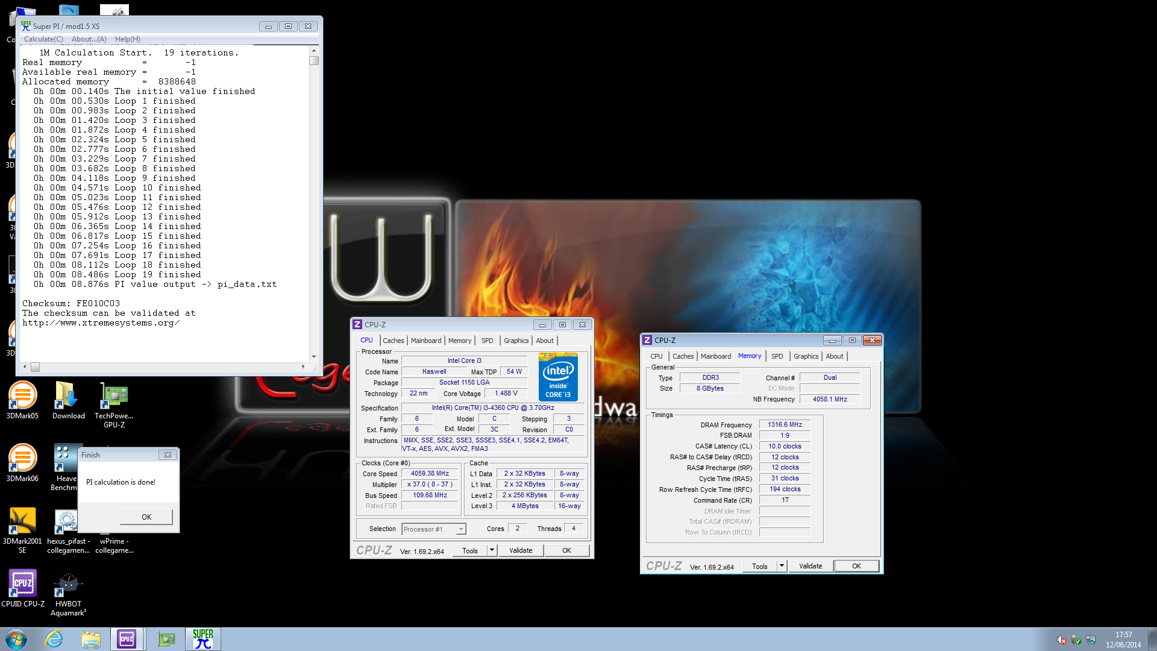Launch Internet Explorer from taskbar
The image size is (1157, 651).
pyautogui.click(x=54, y=639)
